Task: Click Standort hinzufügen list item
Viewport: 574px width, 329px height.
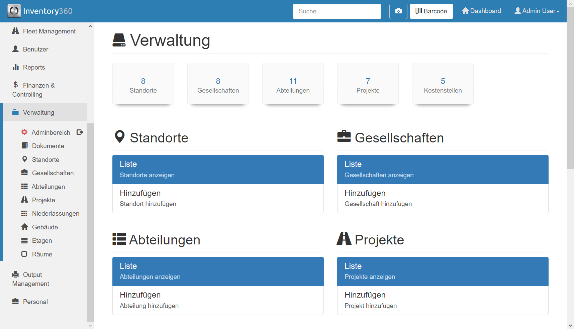Action: coord(218,198)
